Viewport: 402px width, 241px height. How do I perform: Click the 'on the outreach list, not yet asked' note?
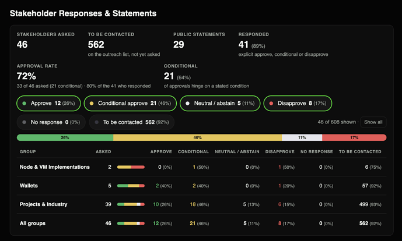tap(124, 55)
